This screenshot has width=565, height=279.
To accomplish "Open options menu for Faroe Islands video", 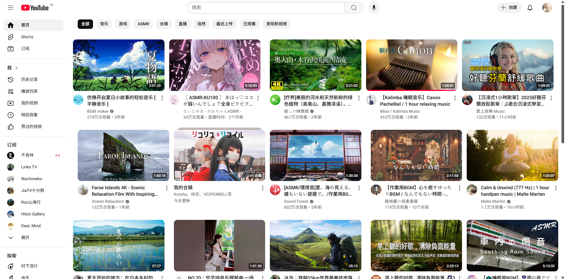I will click(x=167, y=188).
